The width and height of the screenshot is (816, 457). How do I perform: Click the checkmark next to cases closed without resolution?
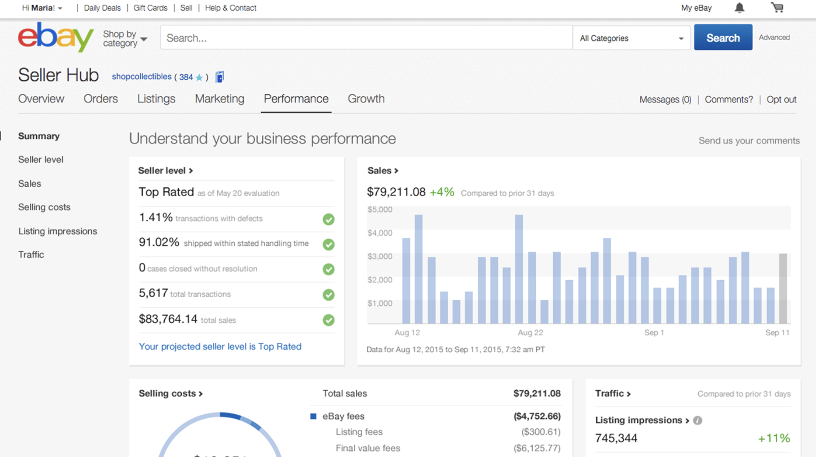pyautogui.click(x=328, y=269)
